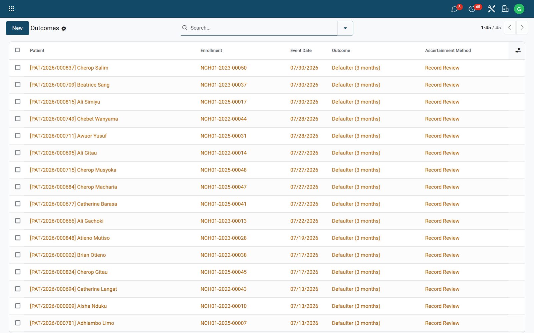
Task: Click 07/22/2026 date for Ali Gachoki
Action: 304,221
